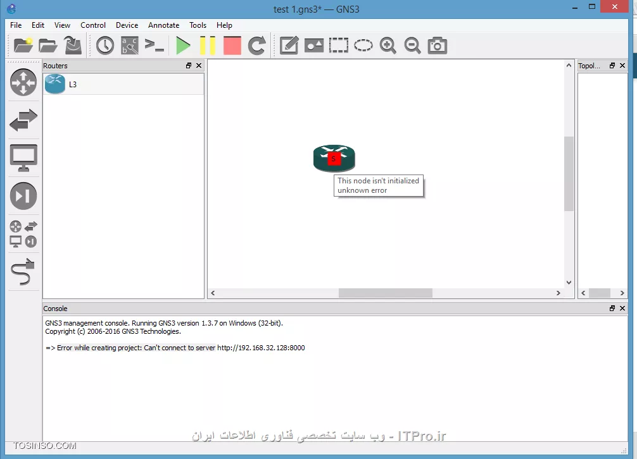
Task: Close the Routers dock panel
Action: pyautogui.click(x=199, y=65)
